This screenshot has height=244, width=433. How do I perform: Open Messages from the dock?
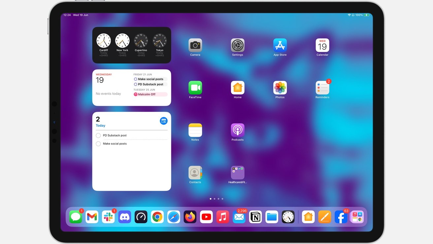click(x=76, y=217)
